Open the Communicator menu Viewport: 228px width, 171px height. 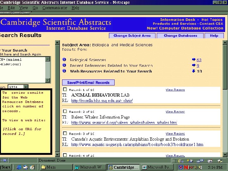click(x=55, y=8)
